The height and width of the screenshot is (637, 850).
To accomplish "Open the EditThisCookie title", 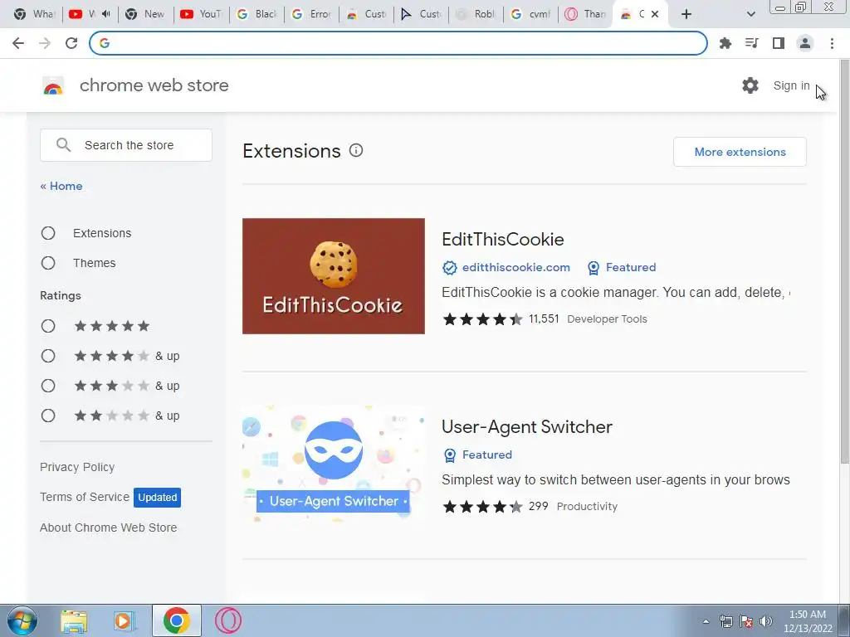I will tap(502, 240).
